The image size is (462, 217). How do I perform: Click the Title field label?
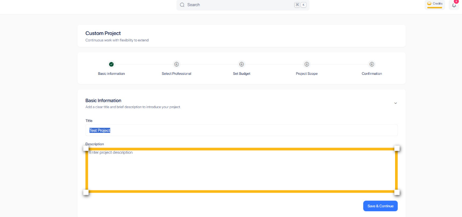pos(89,121)
